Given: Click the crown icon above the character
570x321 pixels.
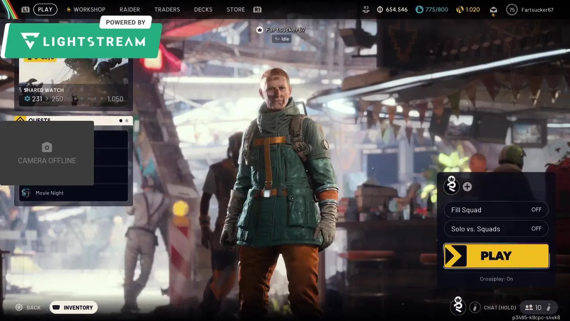Looking at the screenshot, I should pyautogui.click(x=260, y=30).
